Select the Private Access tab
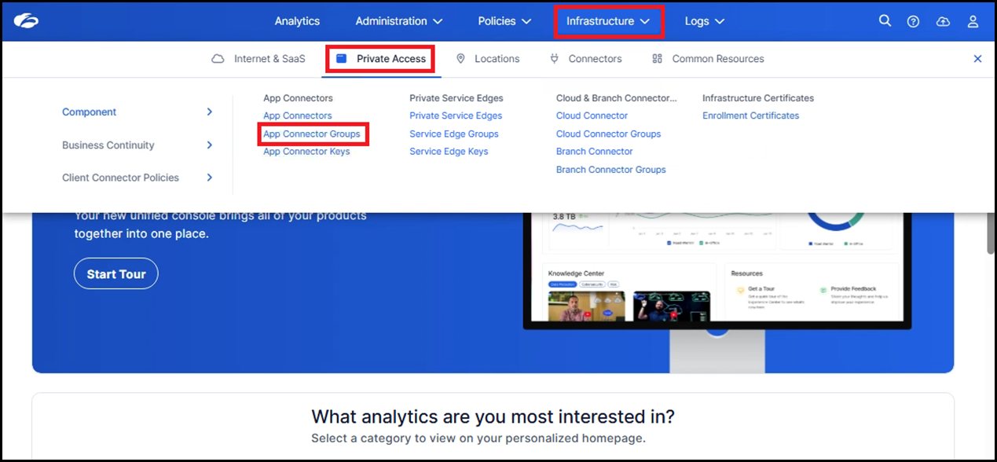 tap(380, 59)
